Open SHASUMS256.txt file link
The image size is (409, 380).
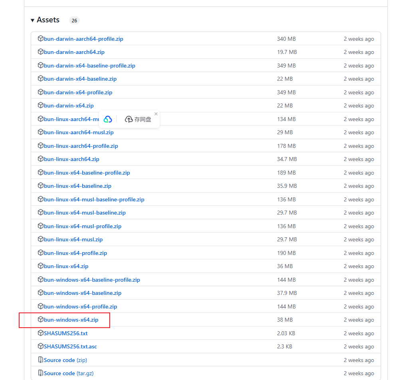click(65, 334)
